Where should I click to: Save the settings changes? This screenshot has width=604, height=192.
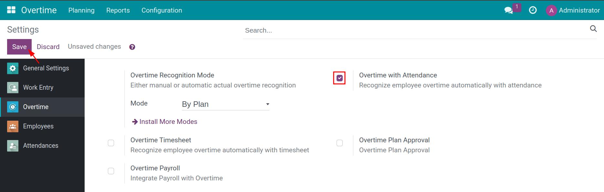pos(19,46)
